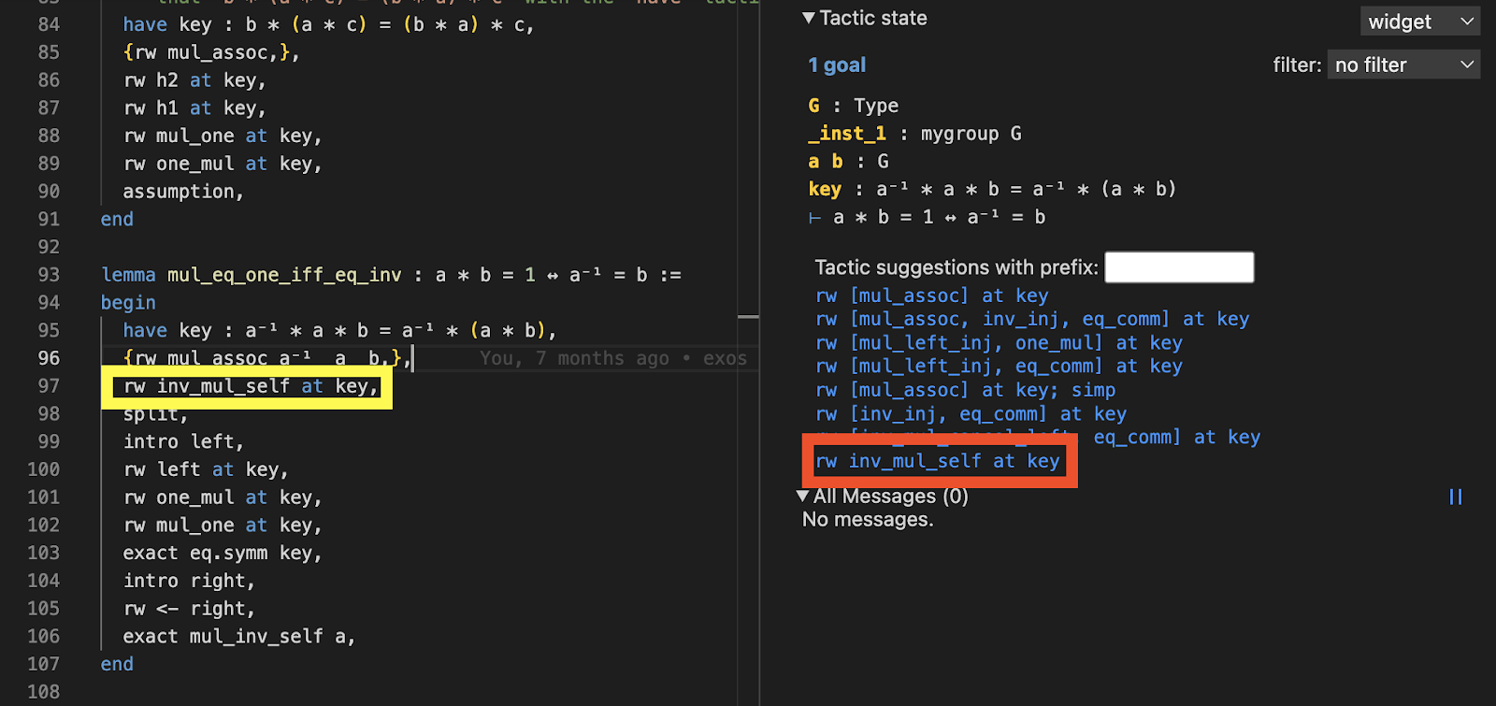The height and width of the screenshot is (706, 1496).
Task: Place cursor on 'exact mul_inv_self a' line
Action: [238, 637]
